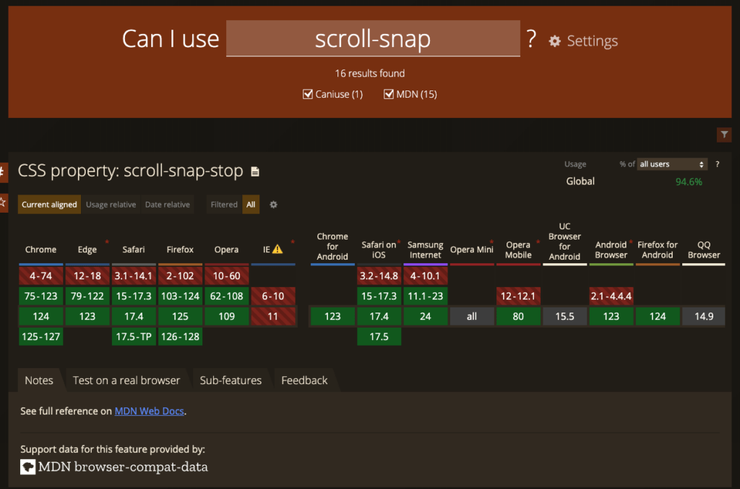Switch to Date relative view
The width and height of the screenshot is (740, 489).
[x=167, y=205]
